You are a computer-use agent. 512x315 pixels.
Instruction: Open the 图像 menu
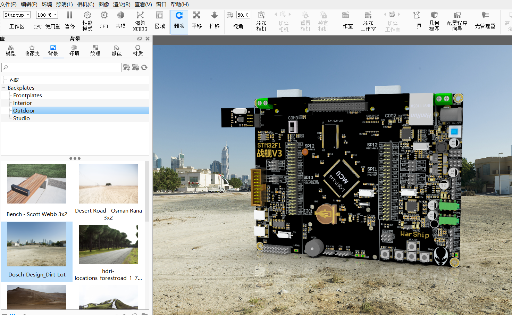coord(104,4)
